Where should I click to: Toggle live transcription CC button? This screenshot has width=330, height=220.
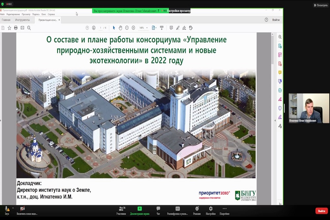pos(178,210)
